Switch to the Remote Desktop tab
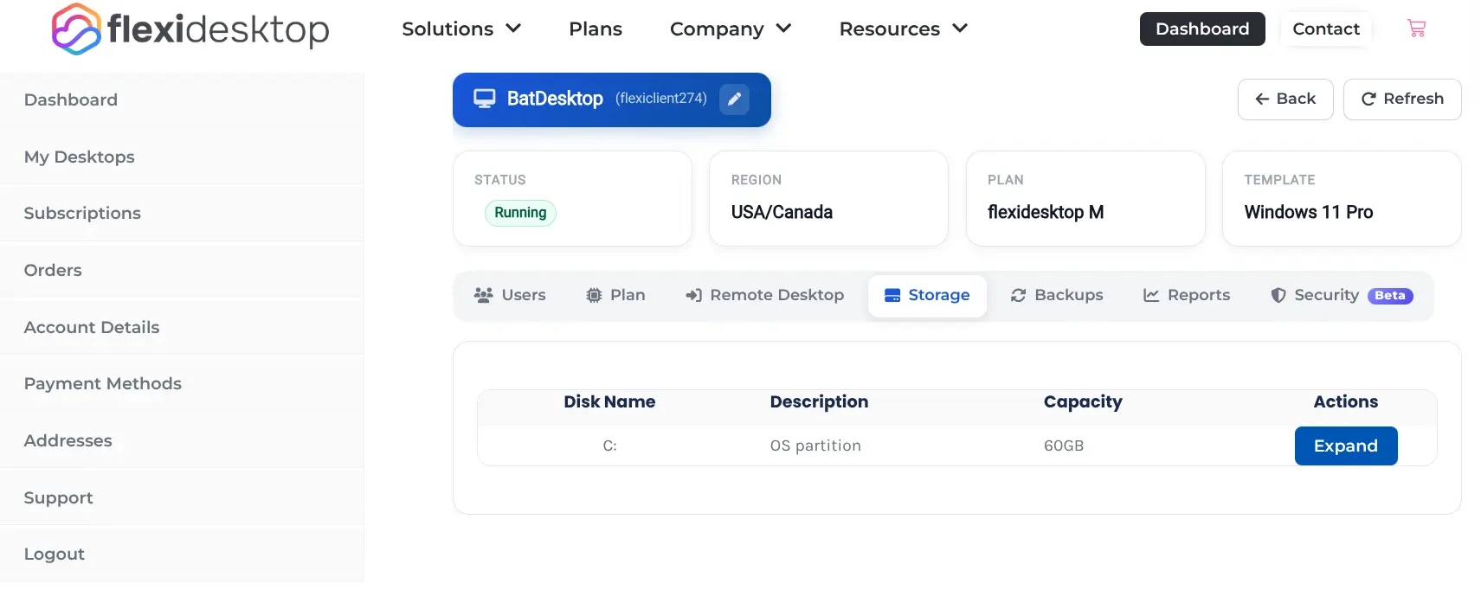The width and height of the screenshot is (1481, 590). pyautogui.click(x=764, y=295)
